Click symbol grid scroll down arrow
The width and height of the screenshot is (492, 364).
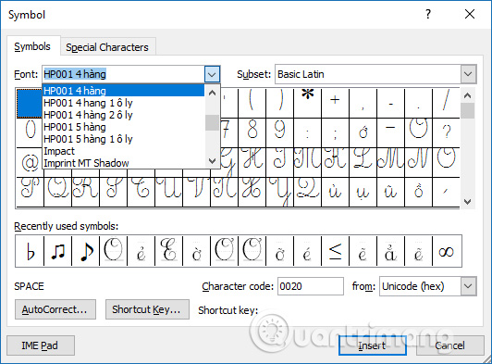click(468, 202)
